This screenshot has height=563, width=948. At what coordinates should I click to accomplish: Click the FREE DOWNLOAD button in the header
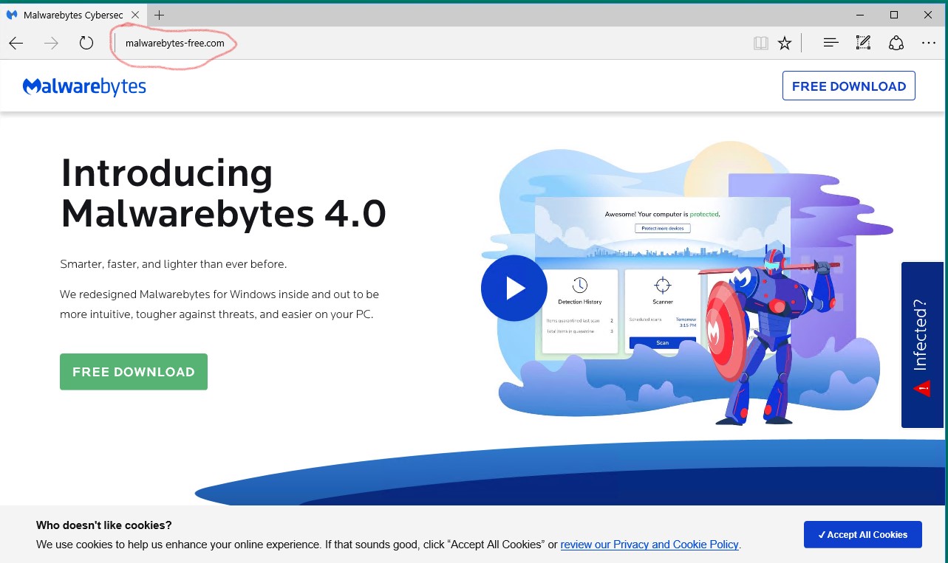(x=848, y=86)
